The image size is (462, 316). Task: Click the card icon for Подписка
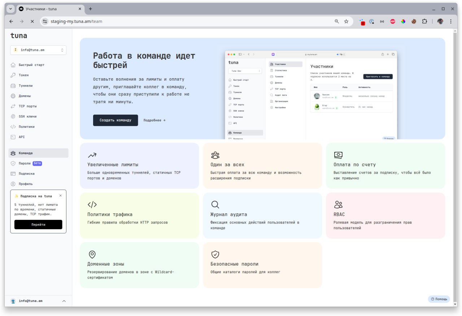[13, 174]
